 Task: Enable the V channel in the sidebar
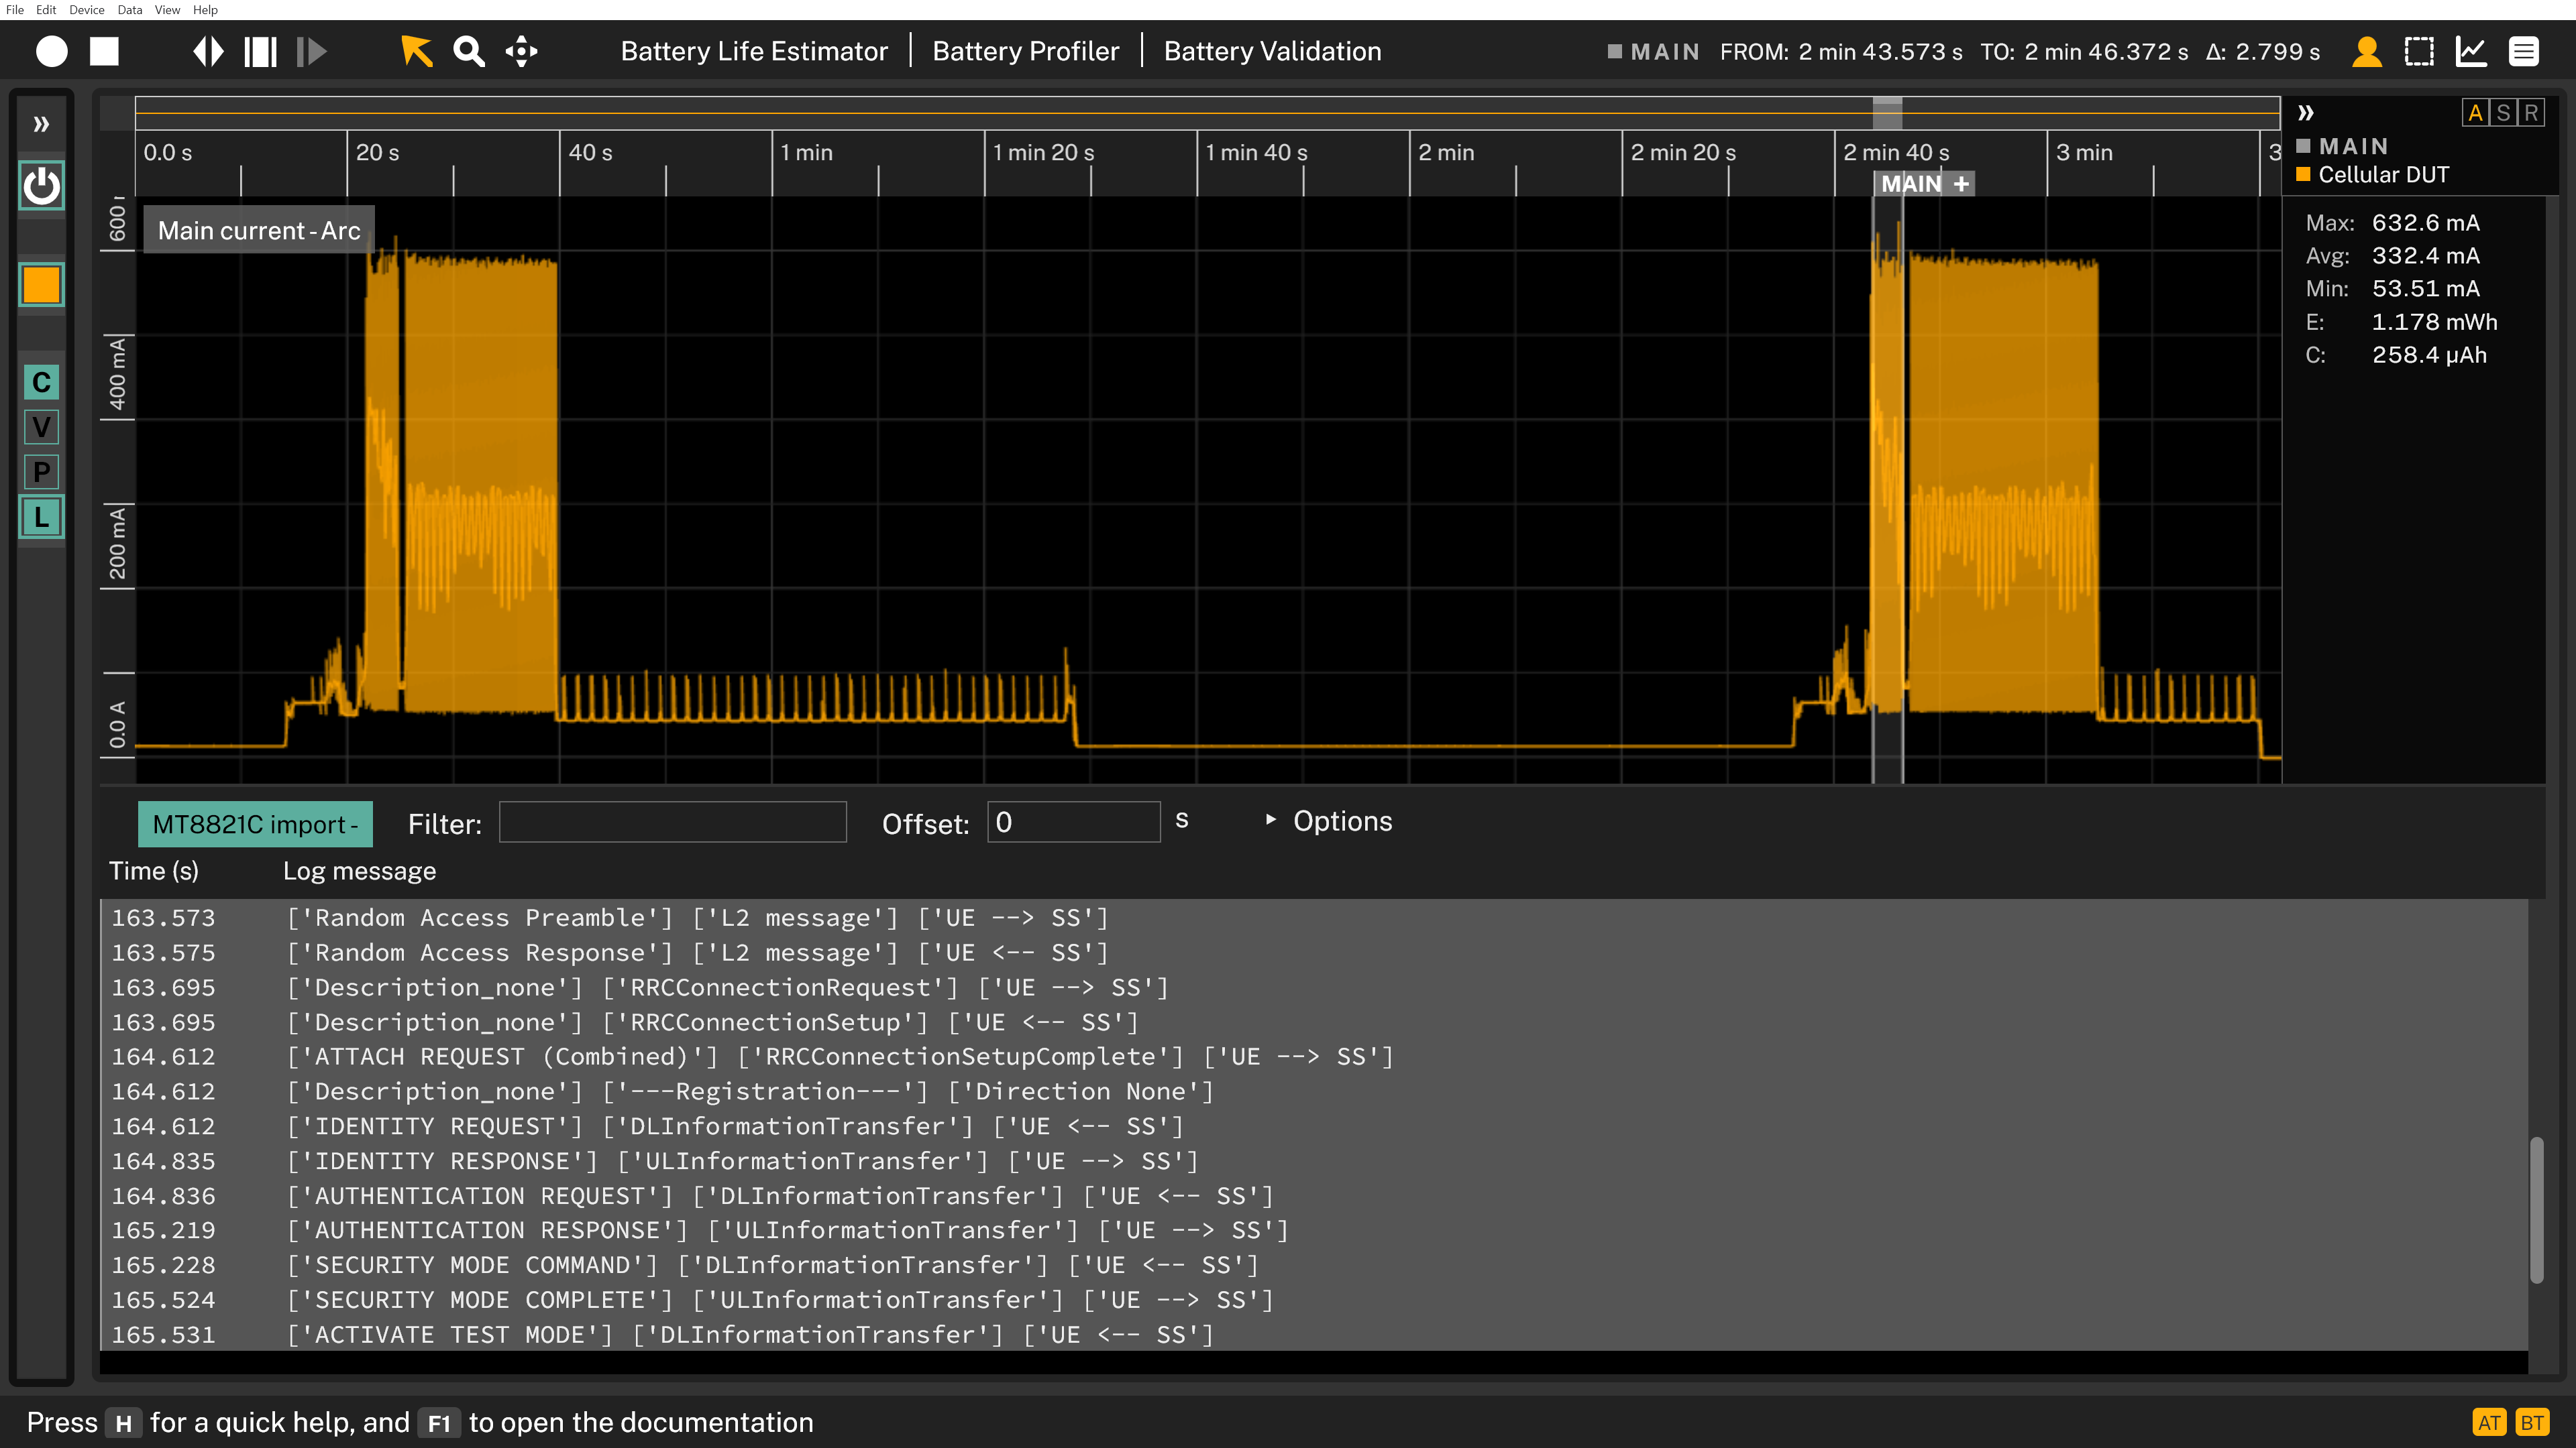[41, 427]
